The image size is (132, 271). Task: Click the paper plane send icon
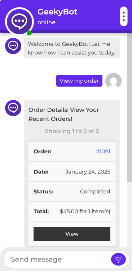[118, 259]
